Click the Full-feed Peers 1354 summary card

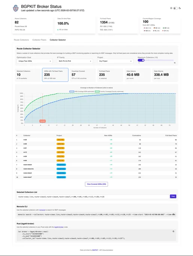tap(118, 25)
